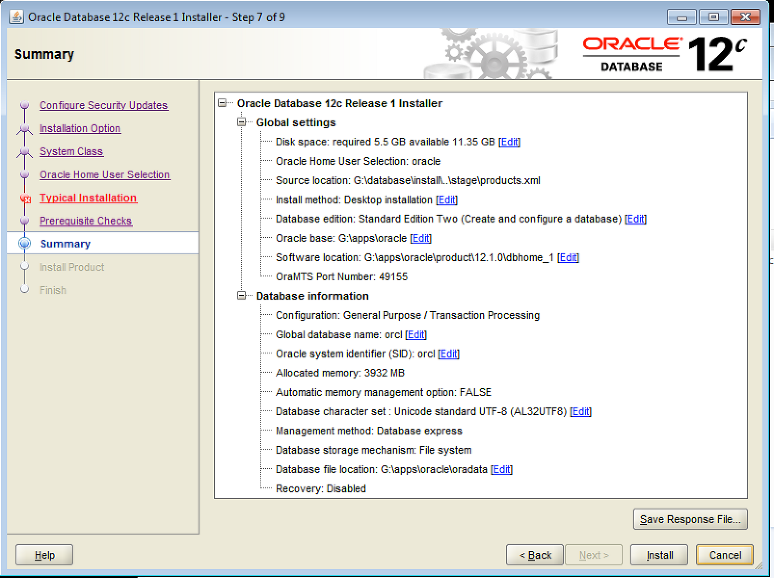Cancel the Oracle installation
The image size is (774, 578).
[725, 555]
